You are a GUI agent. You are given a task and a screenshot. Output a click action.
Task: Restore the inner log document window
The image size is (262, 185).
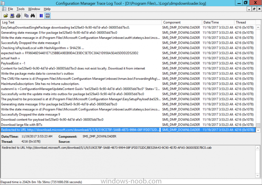click(x=254, y=9)
